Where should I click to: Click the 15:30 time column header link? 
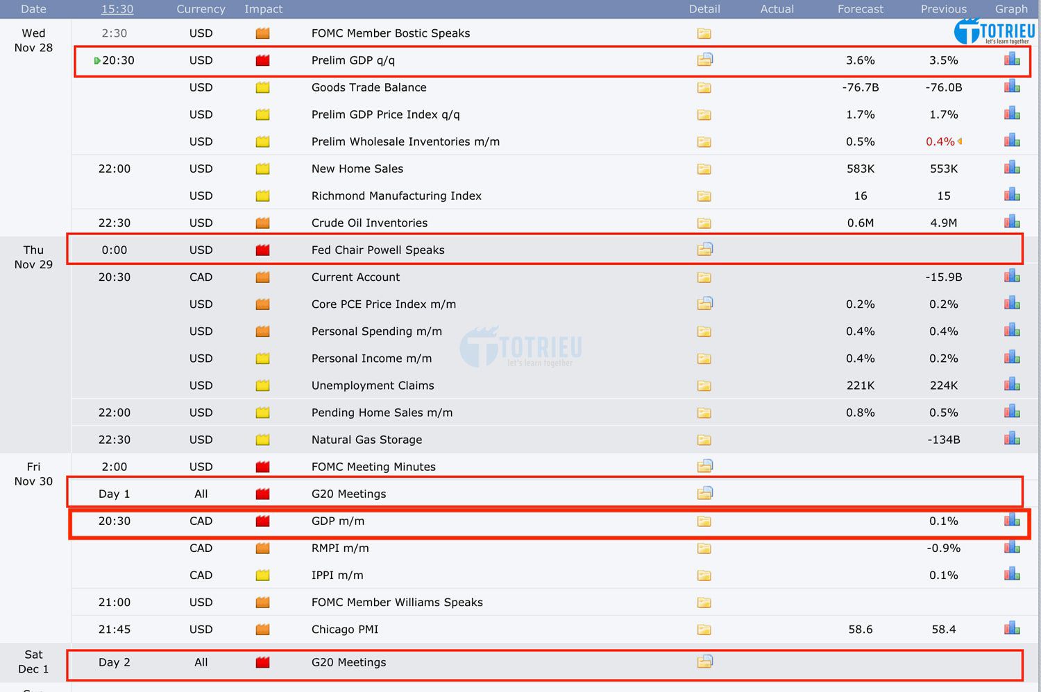117,9
